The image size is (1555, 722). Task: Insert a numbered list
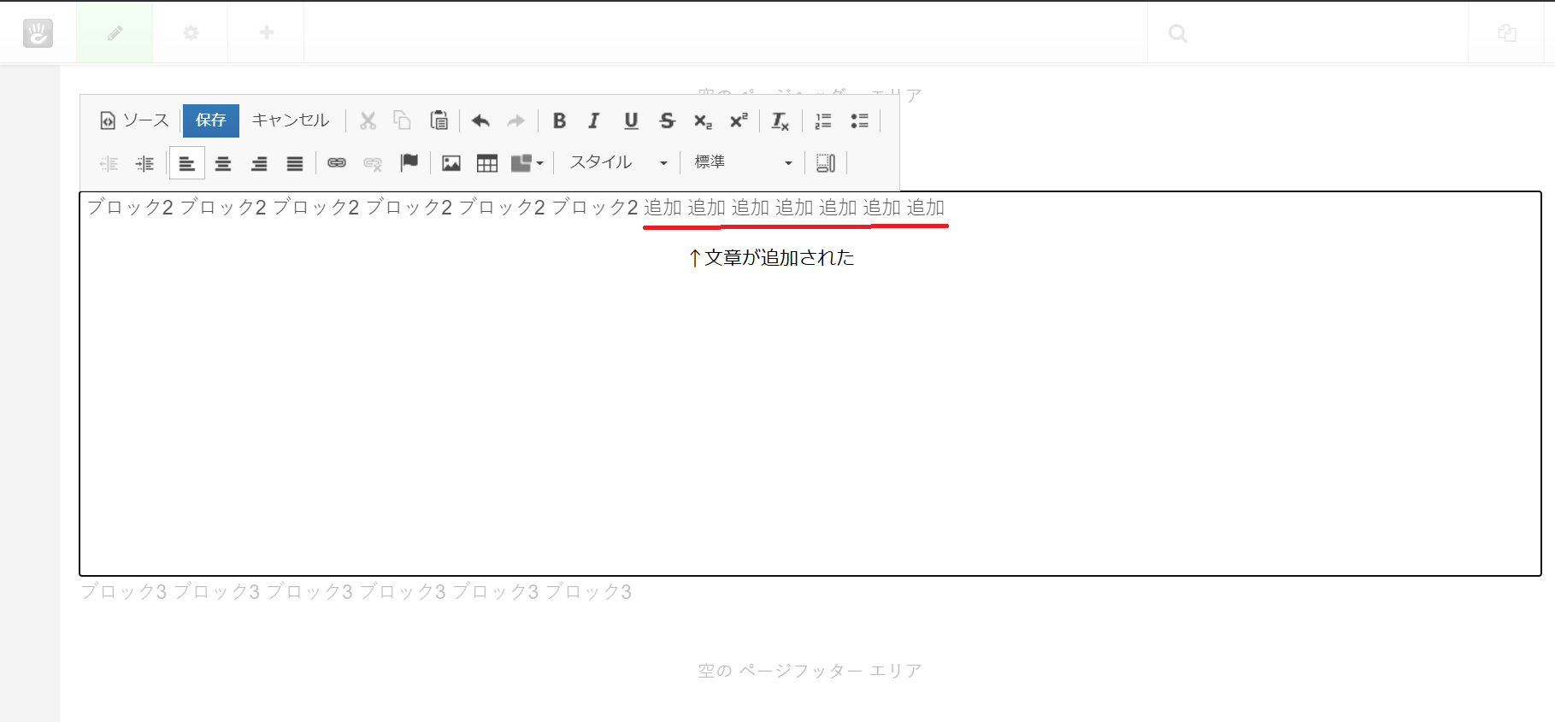[x=823, y=120]
